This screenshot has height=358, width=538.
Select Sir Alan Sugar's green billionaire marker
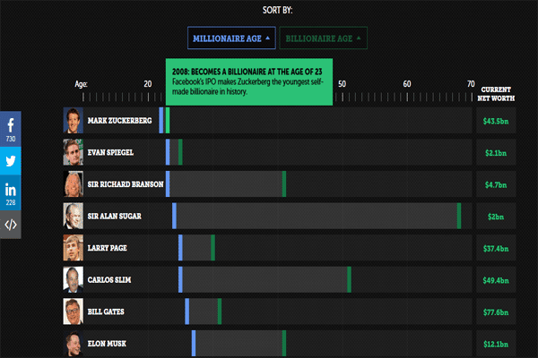click(x=458, y=216)
